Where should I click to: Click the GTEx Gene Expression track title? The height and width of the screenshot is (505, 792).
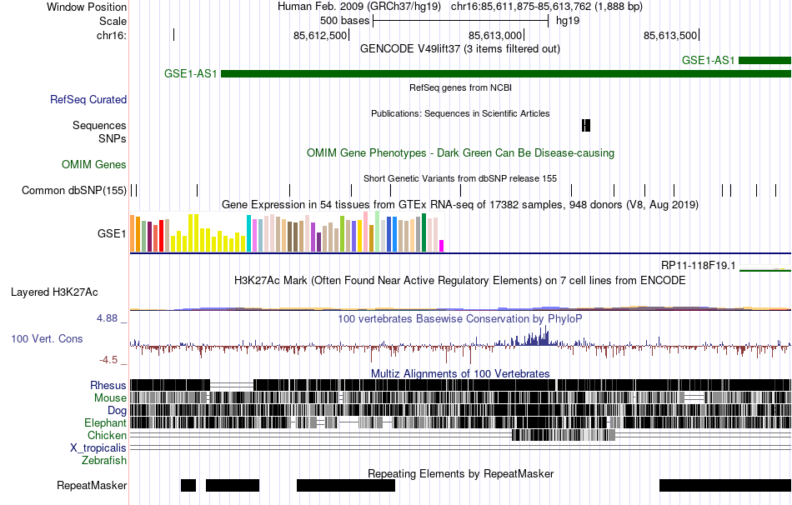[x=460, y=204]
